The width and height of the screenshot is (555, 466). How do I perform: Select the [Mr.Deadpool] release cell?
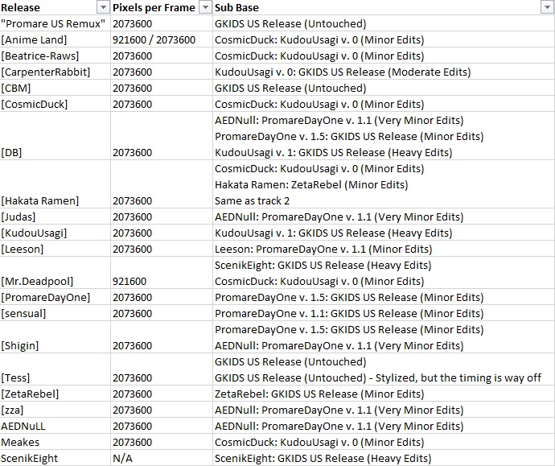[x=55, y=273]
